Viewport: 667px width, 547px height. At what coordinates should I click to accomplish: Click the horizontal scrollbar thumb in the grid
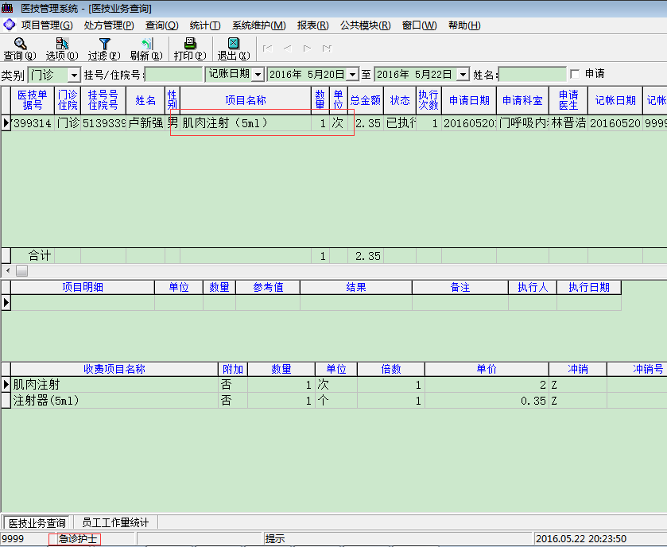click(x=21, y=271)
